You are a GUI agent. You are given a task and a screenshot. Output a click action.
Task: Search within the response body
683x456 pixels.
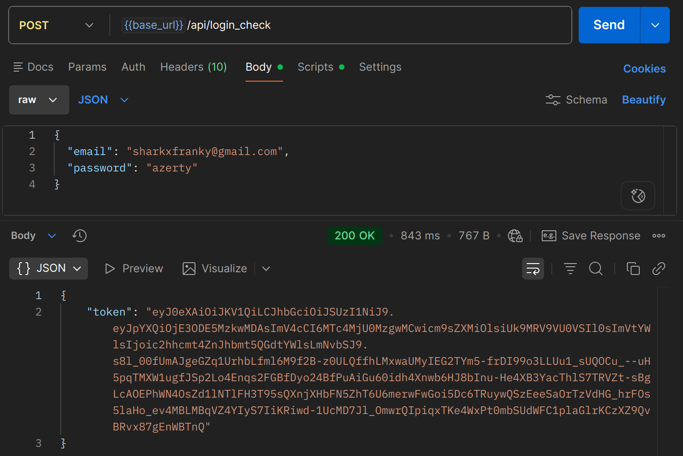click(x=596, y=269)
